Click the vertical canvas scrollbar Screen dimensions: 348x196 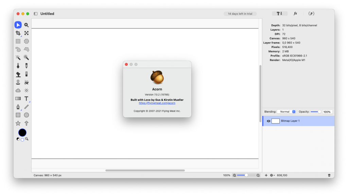click(x=260, y=94)
